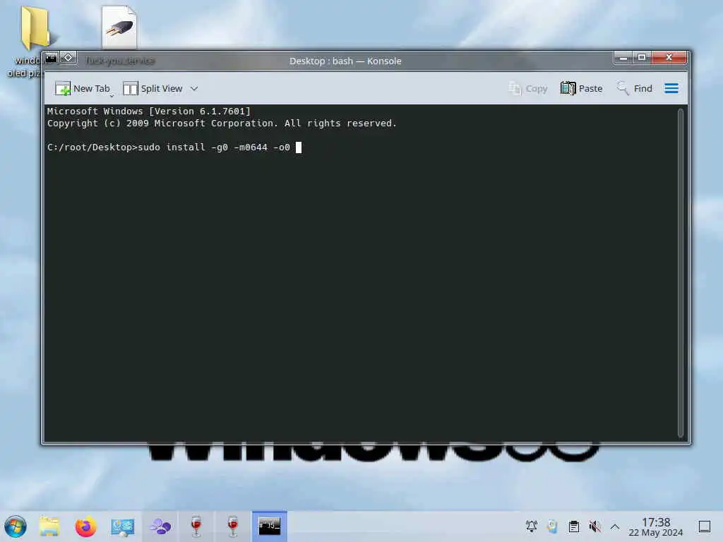Click the terminal command line input
This screenshot has width=723, height=542.
tap(174, 147)
